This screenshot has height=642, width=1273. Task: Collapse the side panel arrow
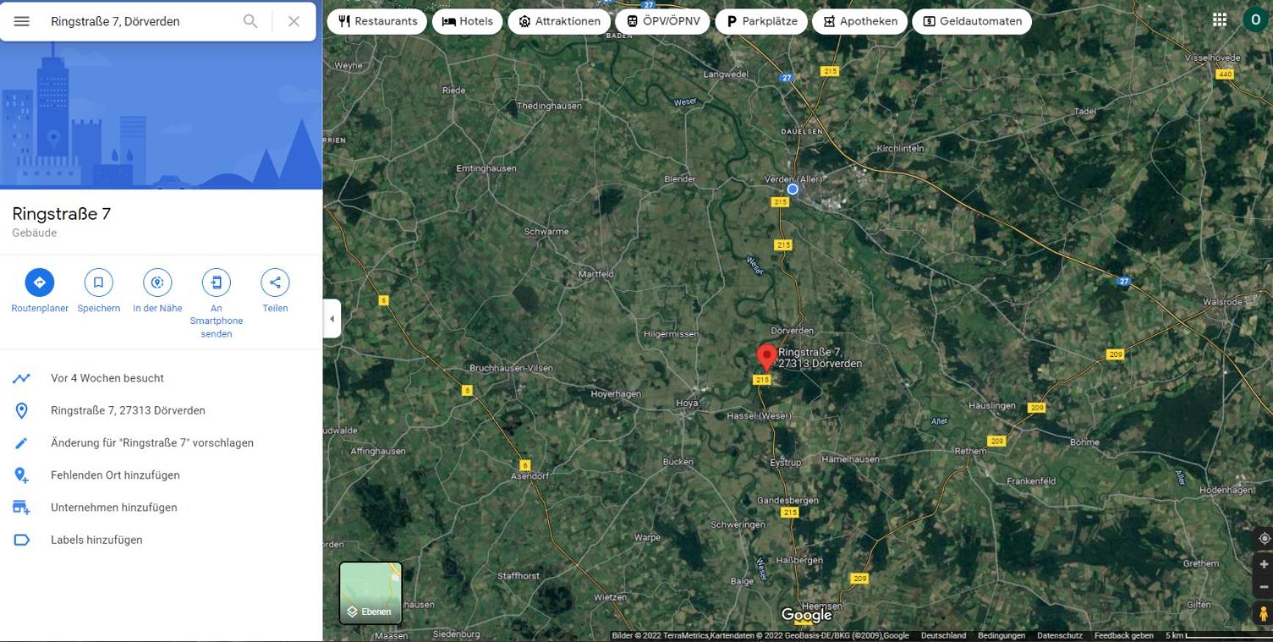(x=332, y=319)
